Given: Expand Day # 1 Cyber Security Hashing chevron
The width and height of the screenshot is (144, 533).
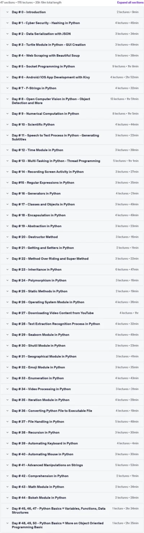Looking at the screenshot, I should [7, 23].
